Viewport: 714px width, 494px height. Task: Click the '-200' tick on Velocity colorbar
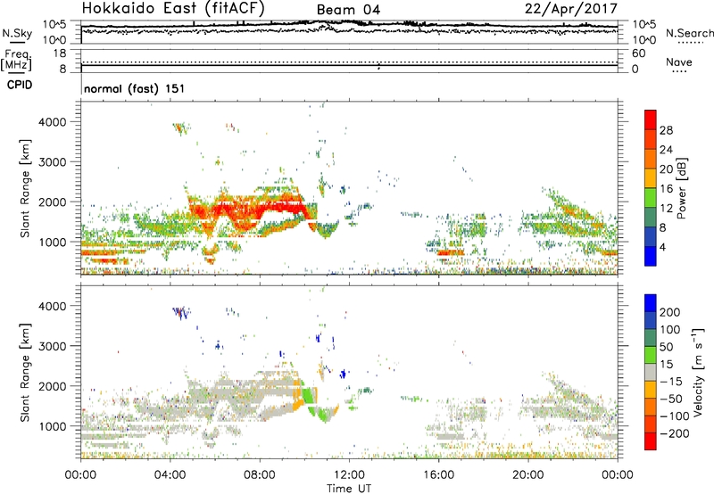point(675,433)
